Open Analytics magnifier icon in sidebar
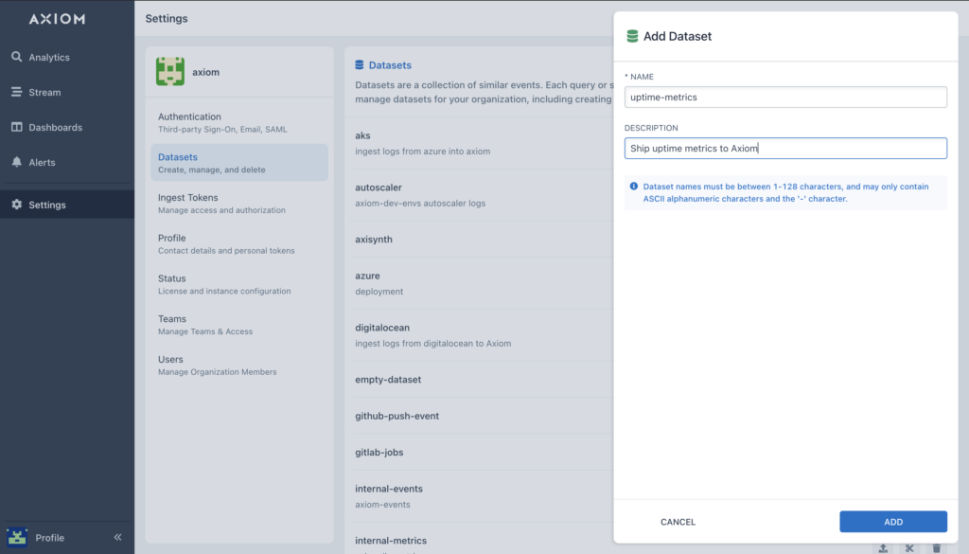Screen dimensions: 969x554 point(17,57)
